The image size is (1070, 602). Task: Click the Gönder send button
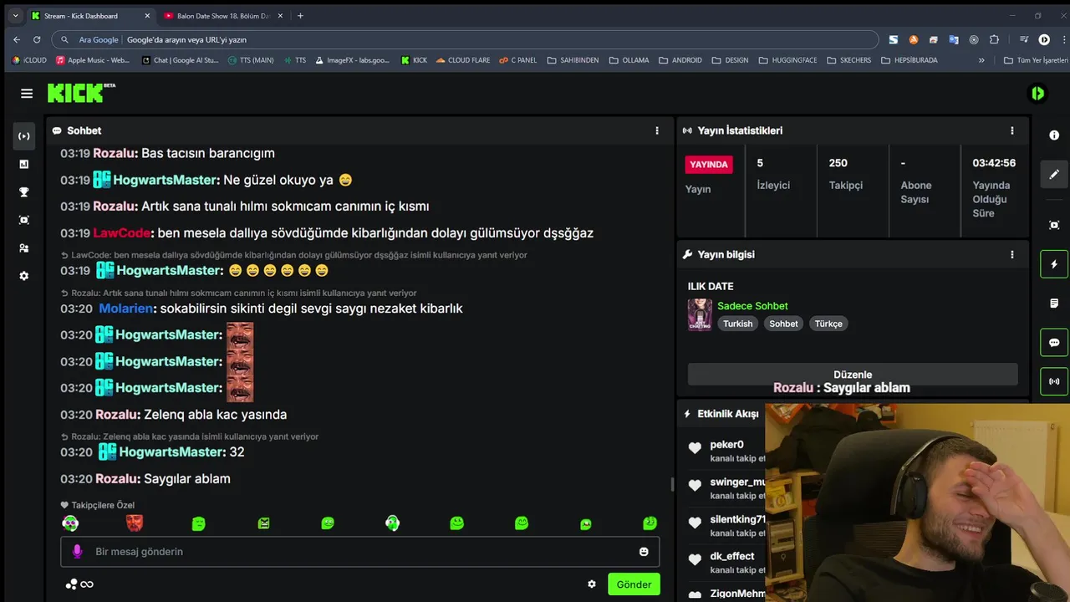pyautogui.click(x=634, y=584)
